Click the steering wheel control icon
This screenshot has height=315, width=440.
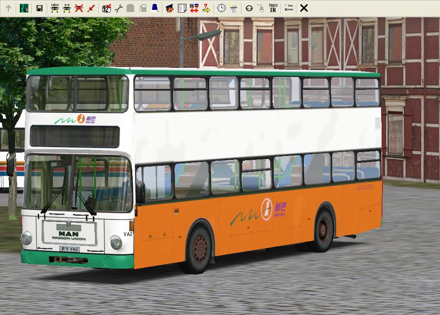(249, 8)
